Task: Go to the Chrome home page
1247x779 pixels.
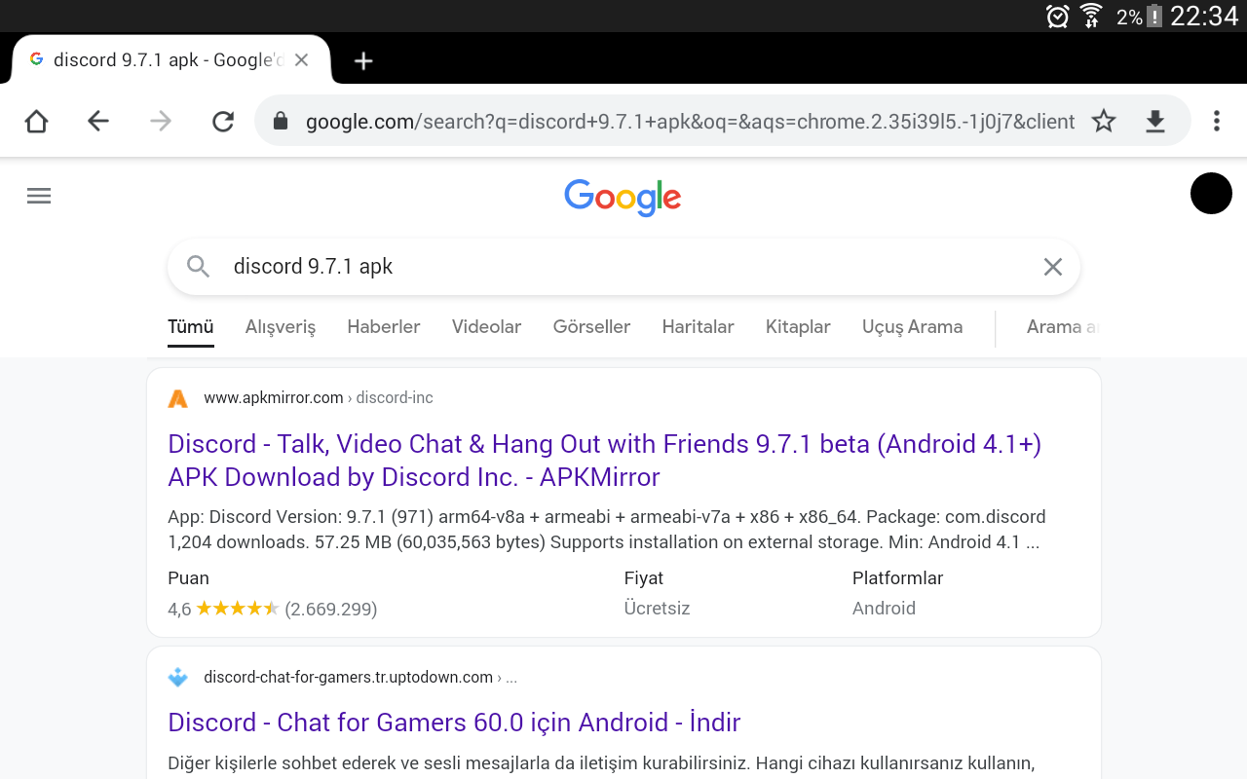Action: [x=36, y=121]
